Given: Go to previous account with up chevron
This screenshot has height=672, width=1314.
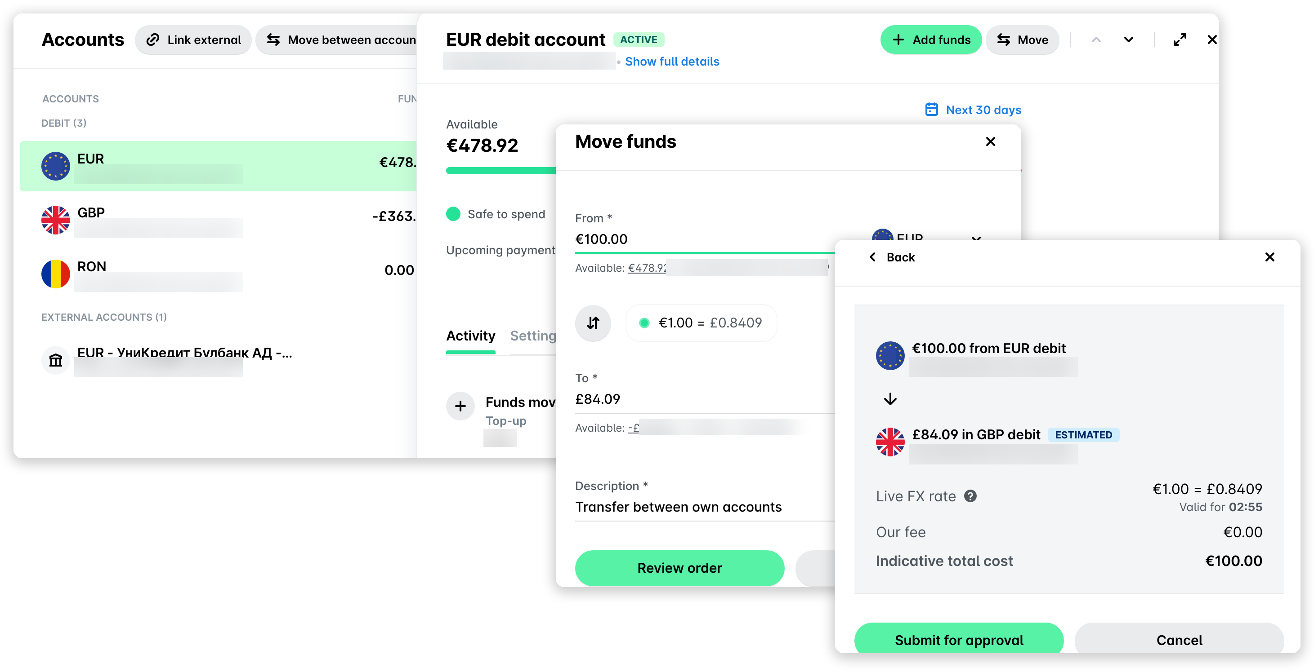Looking at the screenshot, I should click(x=1096, y=40).
